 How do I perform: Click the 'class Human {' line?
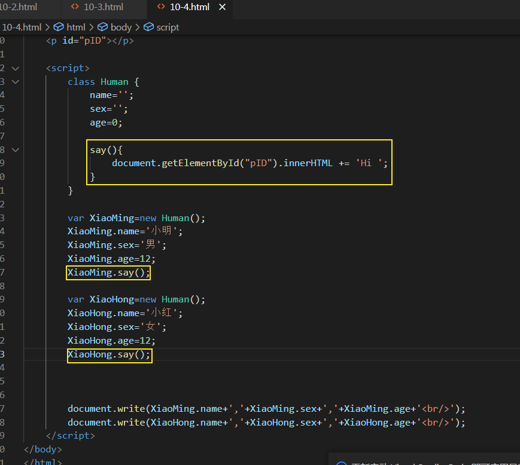click(x=104, y=82)
